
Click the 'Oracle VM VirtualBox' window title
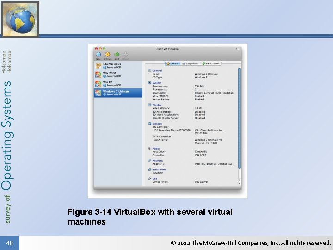pos(167,49)
